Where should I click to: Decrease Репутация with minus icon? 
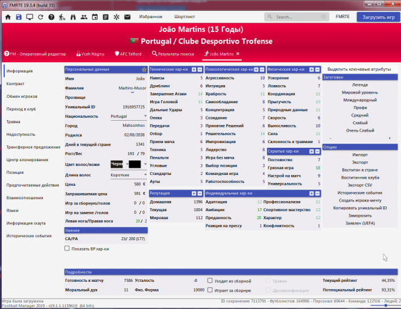[200, 193]
